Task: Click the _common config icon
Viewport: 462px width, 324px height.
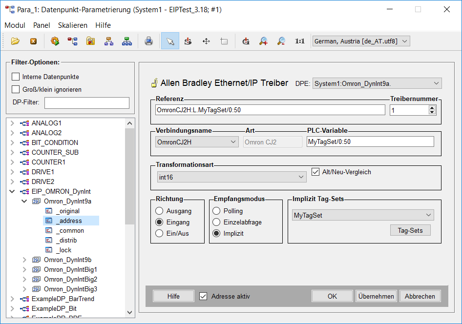Action: pos(49,230)
